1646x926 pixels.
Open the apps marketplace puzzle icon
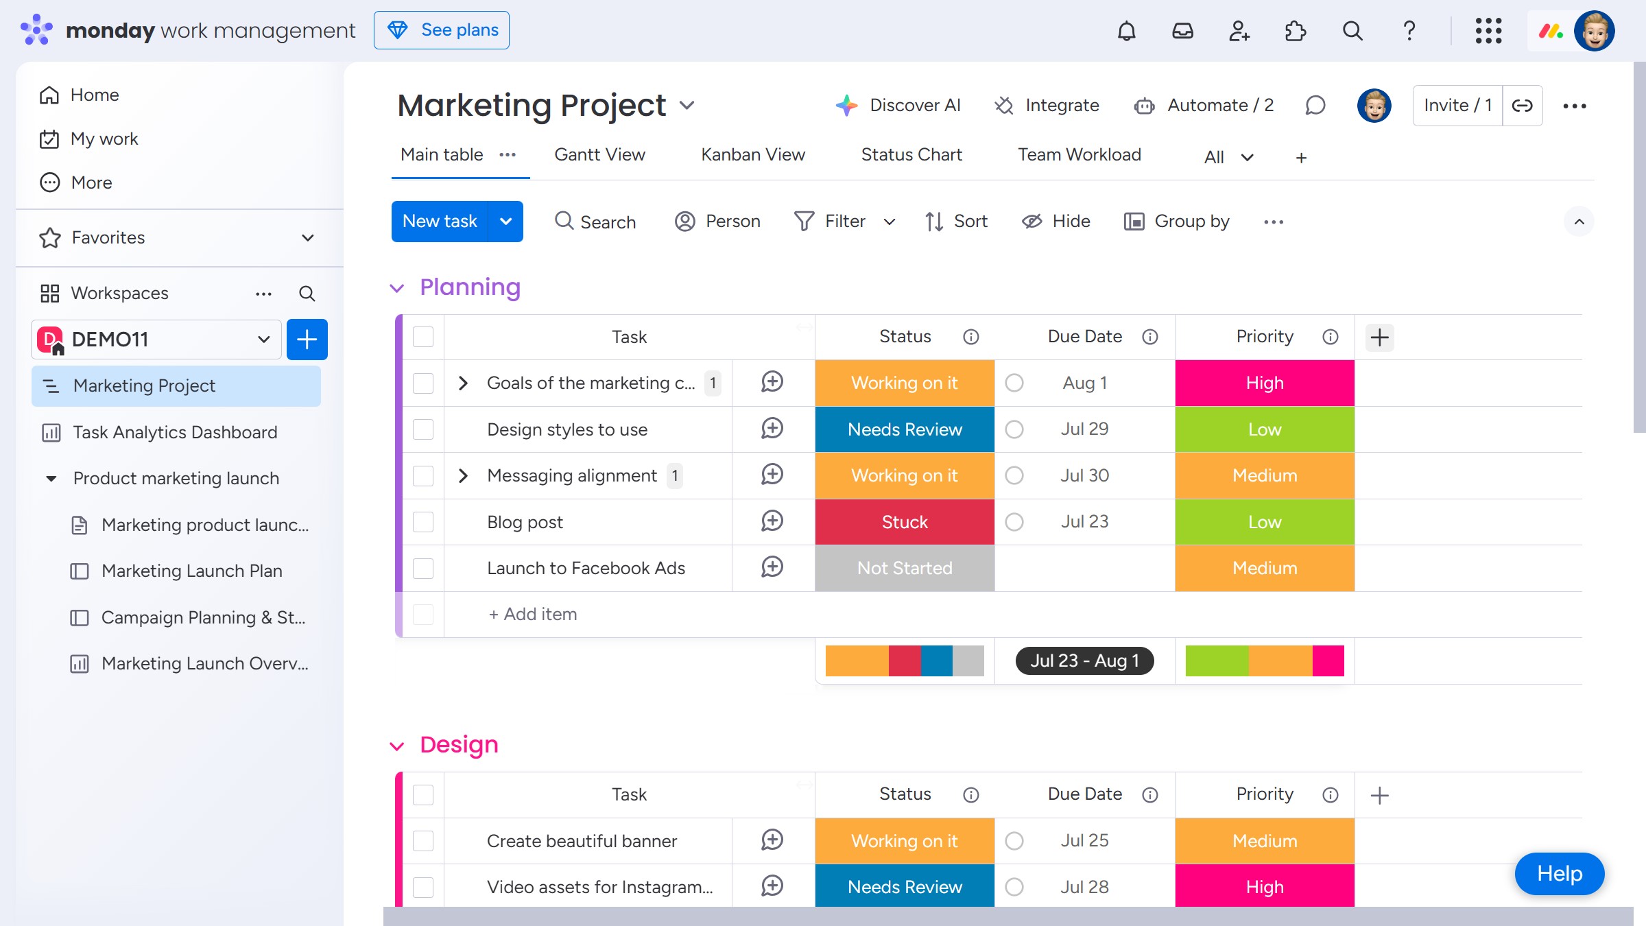click(1295, 31)
